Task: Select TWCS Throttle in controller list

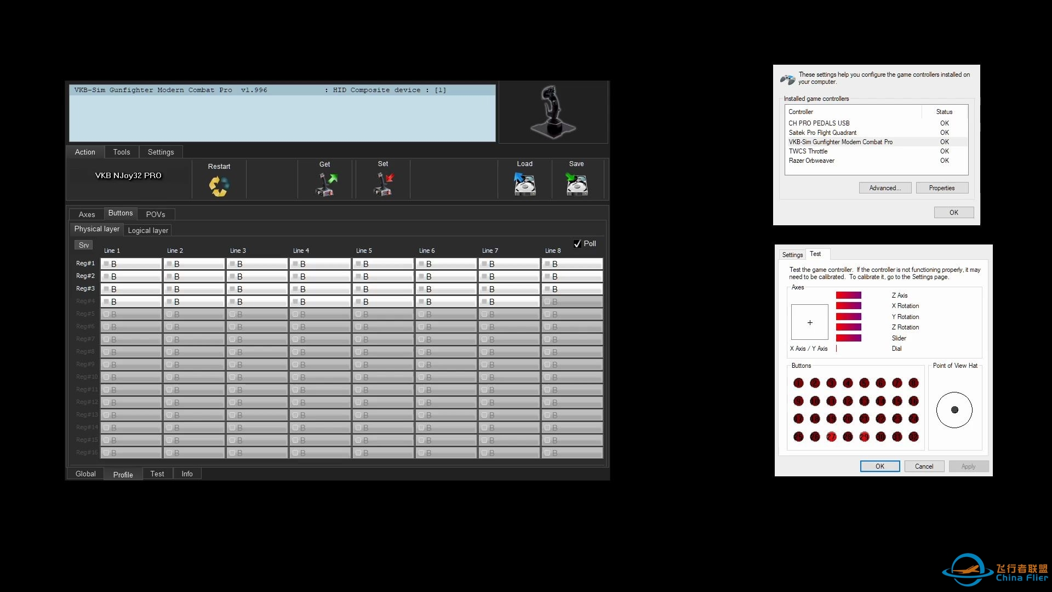Action: (808, 151)
